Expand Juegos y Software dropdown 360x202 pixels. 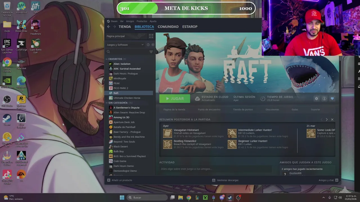click(x=142, y=45)
